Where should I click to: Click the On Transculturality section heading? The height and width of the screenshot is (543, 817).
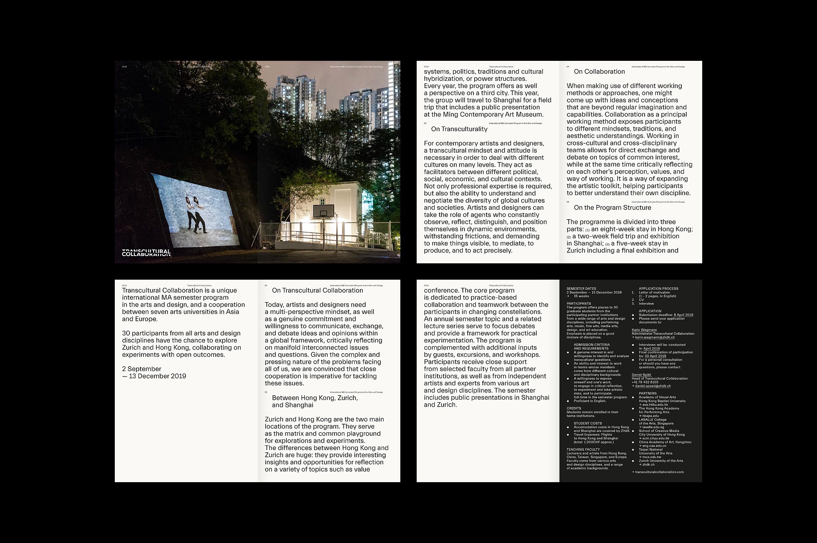coord(459,129)
